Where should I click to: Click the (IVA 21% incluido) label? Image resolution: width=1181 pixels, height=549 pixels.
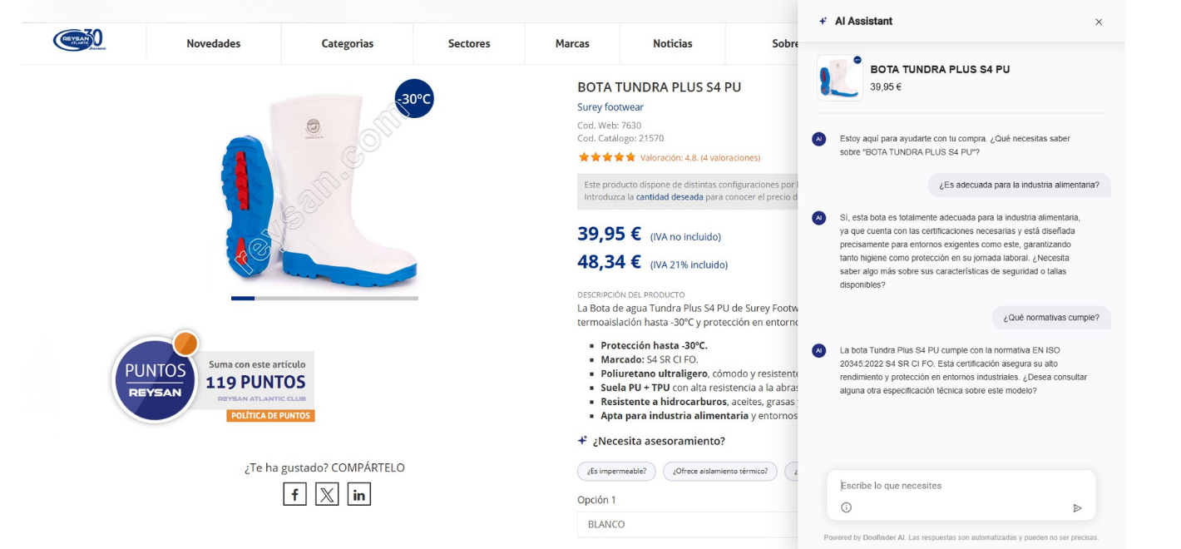pyautogui.click(x=689, y=265)
